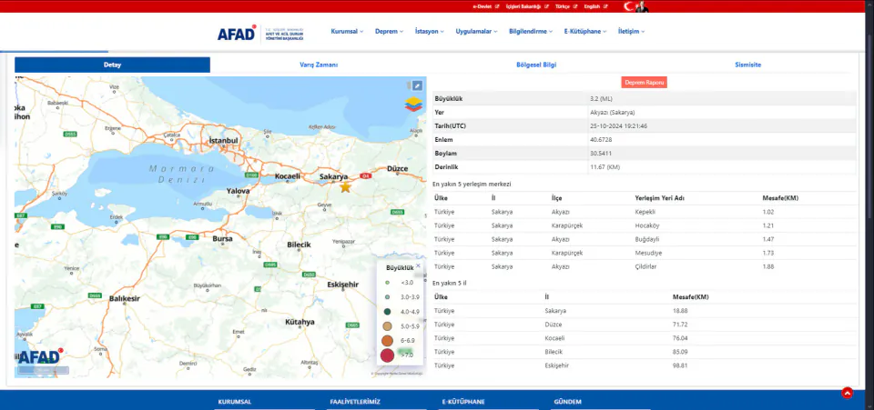Click the AFAD watermark logo on map
Screen dimensions: 874x410
(x=40, y=356)
